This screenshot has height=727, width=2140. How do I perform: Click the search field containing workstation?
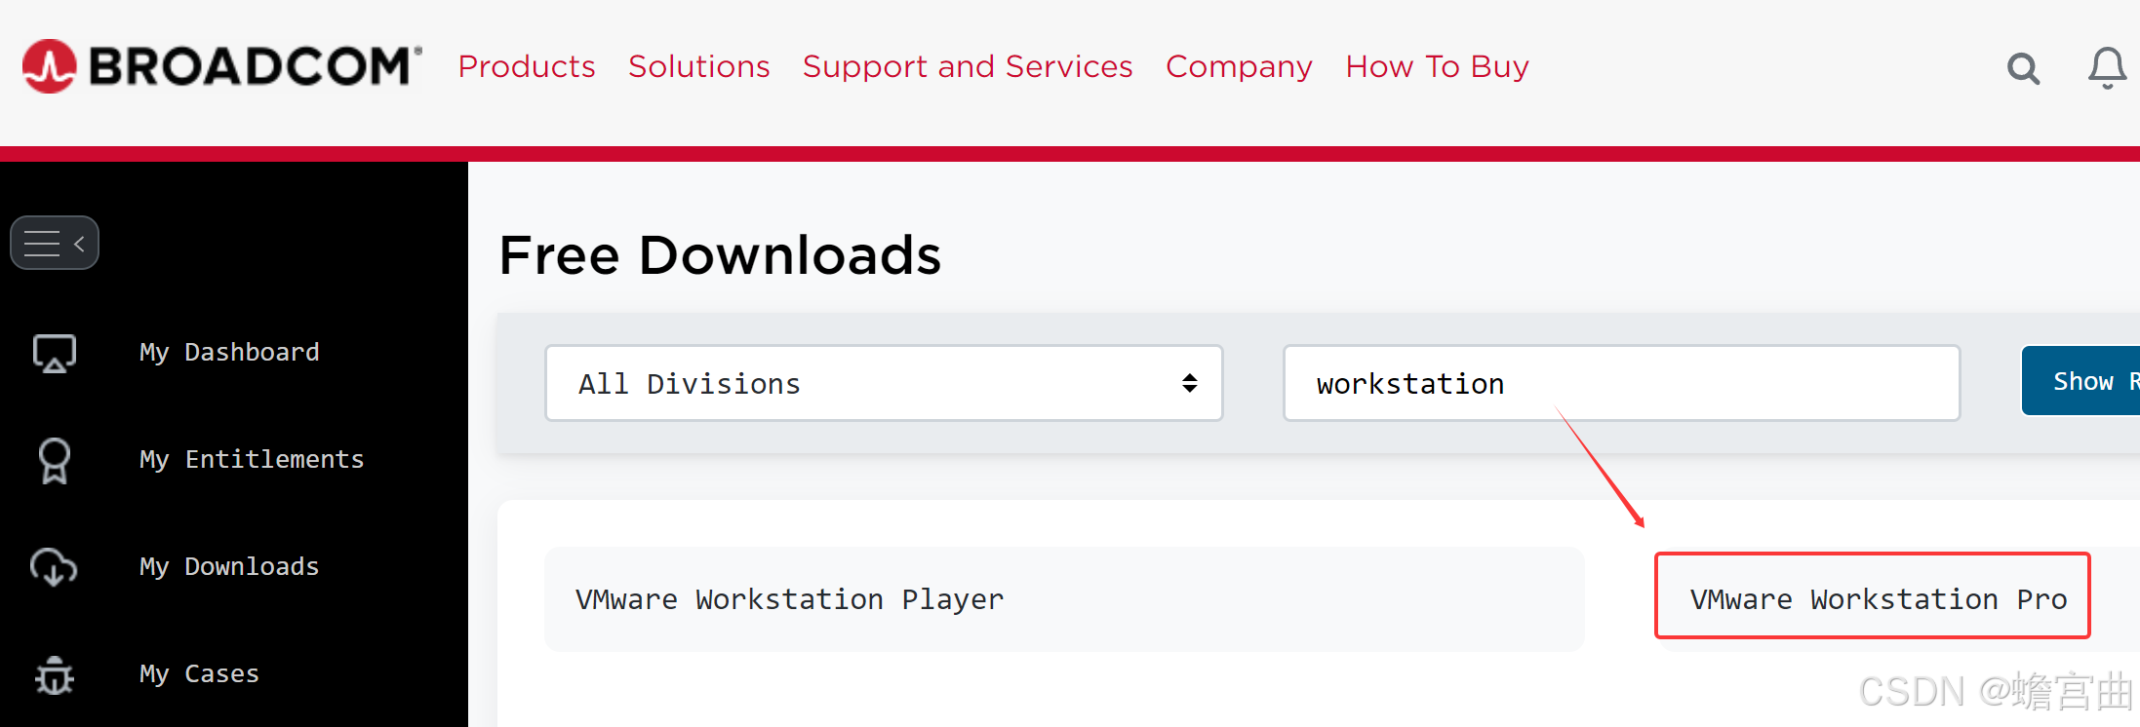pyautogui.click(x=1621, y=383)
